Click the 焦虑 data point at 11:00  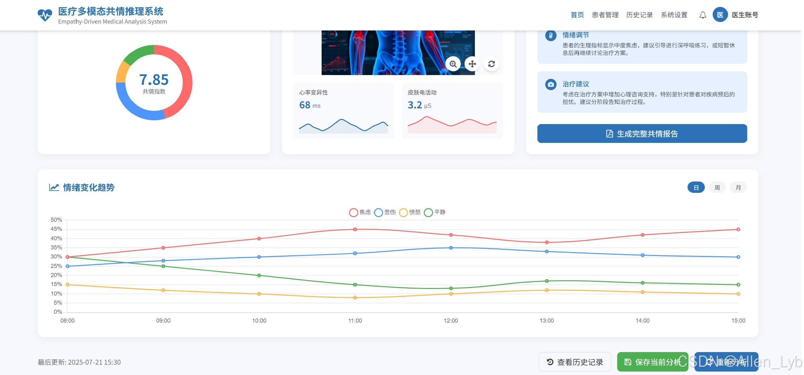click(x=355, y=229)
